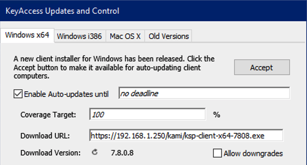Select the Old Versions tab
This screenshot has width=307, height=165.
(168, 36)
